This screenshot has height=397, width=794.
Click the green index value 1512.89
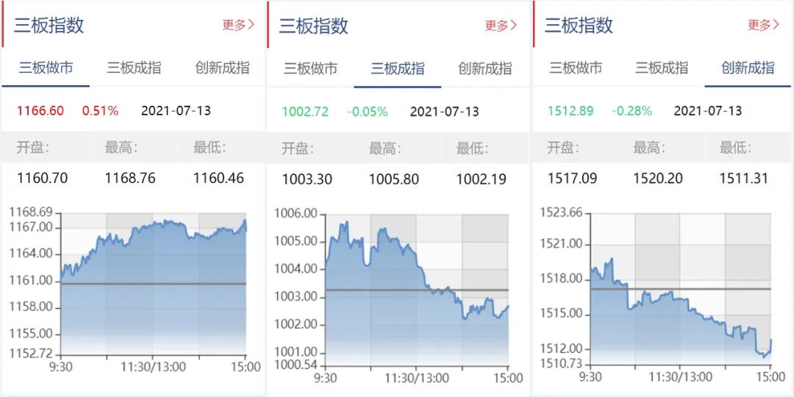(571, 111)
